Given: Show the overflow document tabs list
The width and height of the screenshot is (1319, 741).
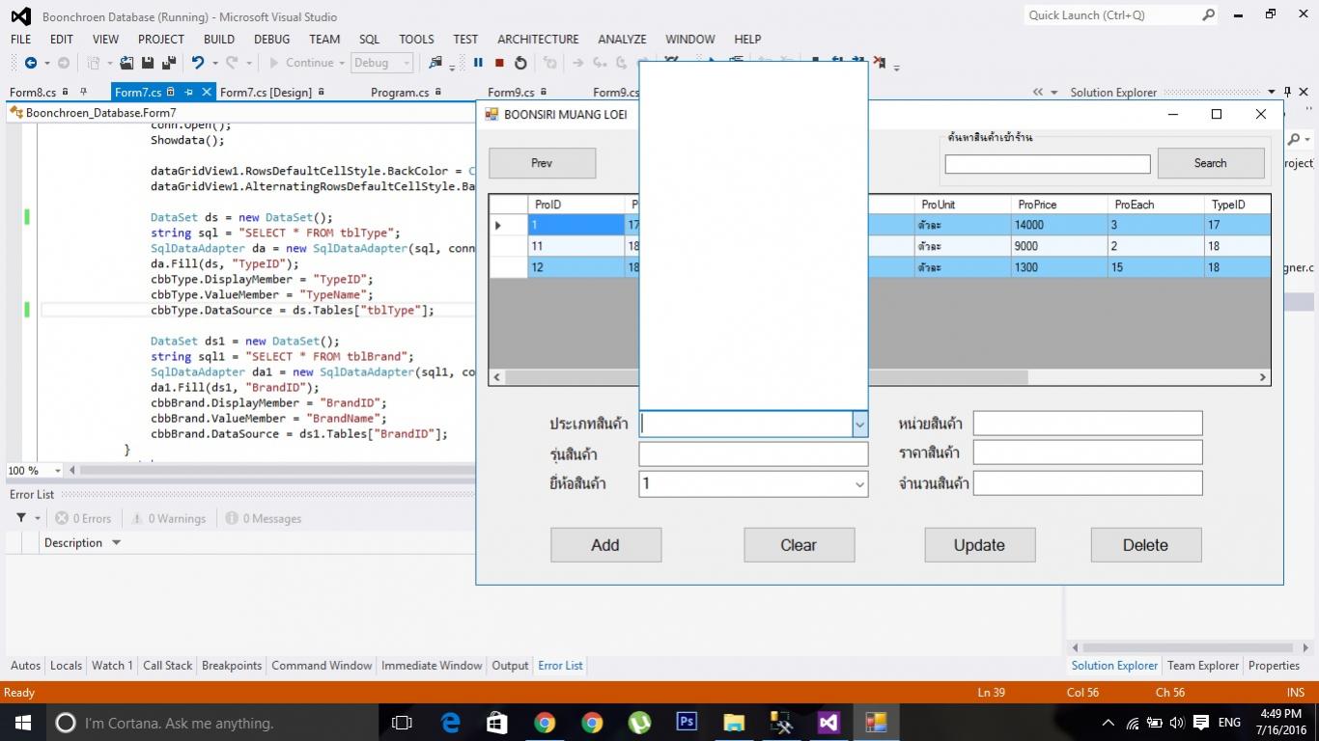Looking at the screenshot, I should (x=1052, y=93).
